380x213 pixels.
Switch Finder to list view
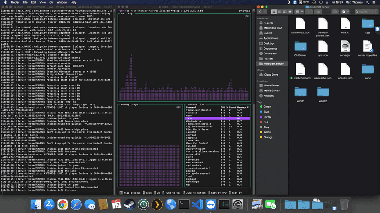pos(280,12)
